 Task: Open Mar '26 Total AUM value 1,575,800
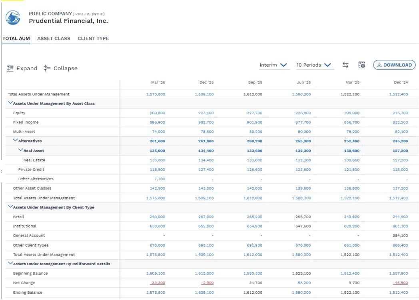156,94
